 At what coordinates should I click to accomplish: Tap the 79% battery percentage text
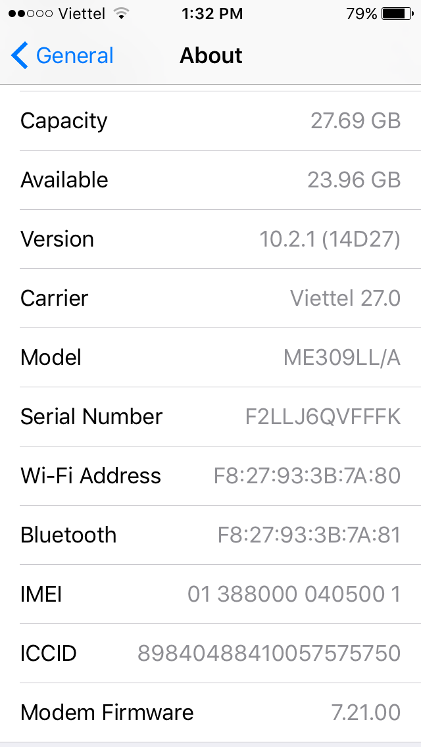(361, 13)
